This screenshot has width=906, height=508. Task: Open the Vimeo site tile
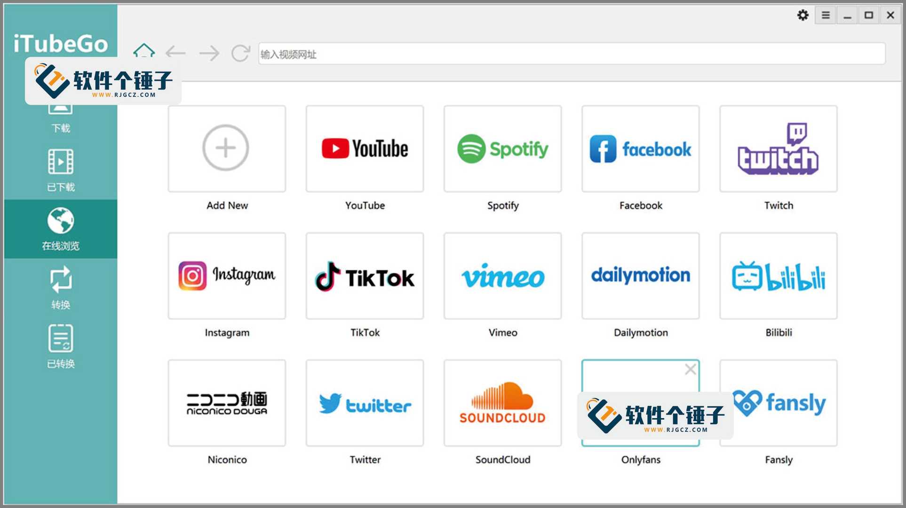(502, 276)
